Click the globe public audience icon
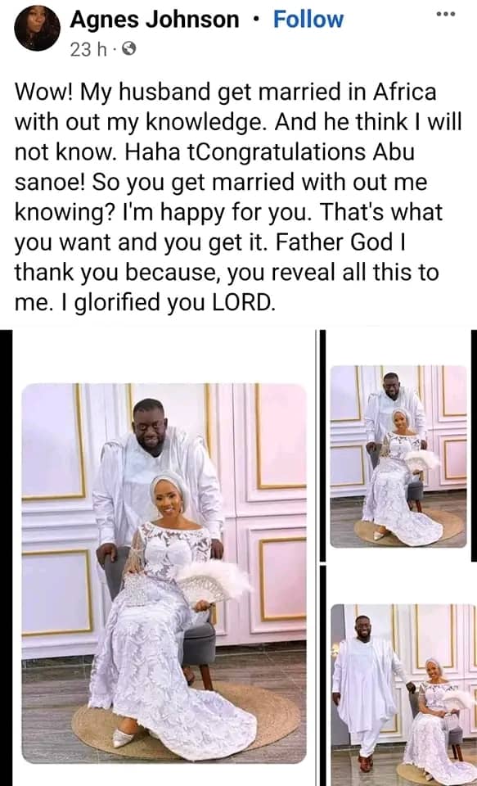Screen dimensions: 477x786 point(128,48)
